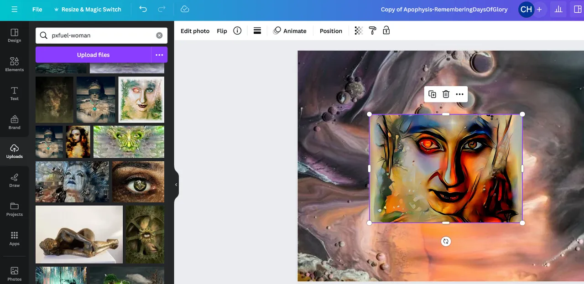Select the Draw tool panel
This screenshot has height=284, width=584.
click(x=15, y=180)
